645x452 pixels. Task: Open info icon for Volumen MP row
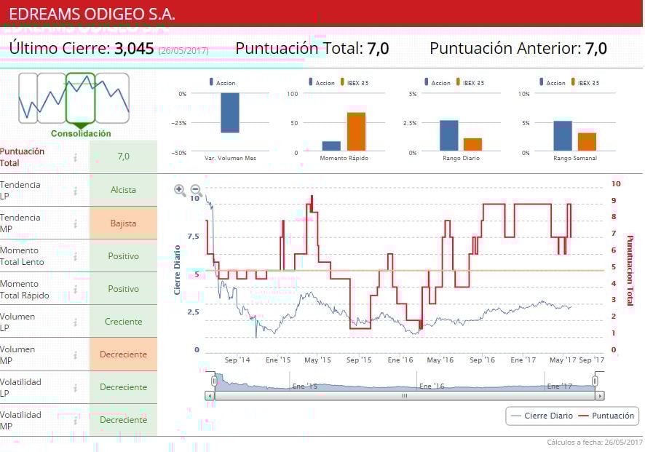[75, 354]
